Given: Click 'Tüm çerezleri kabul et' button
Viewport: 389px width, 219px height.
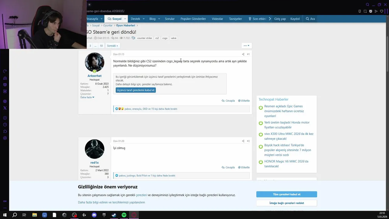Looking at the screenshot, I should click(x=287, y=194).
